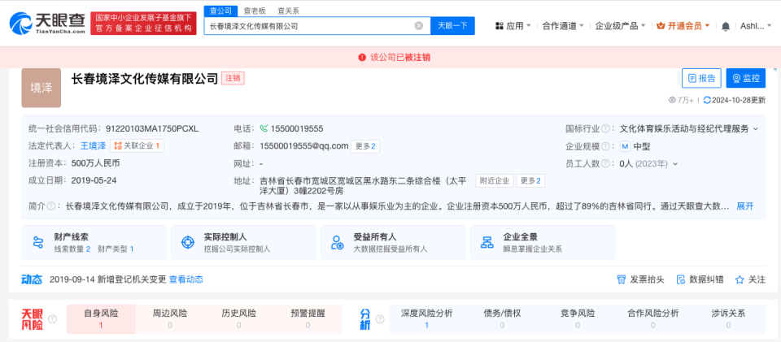Expand company intro with 展开 link
The image size is (781, 342).
coord(745,206)
